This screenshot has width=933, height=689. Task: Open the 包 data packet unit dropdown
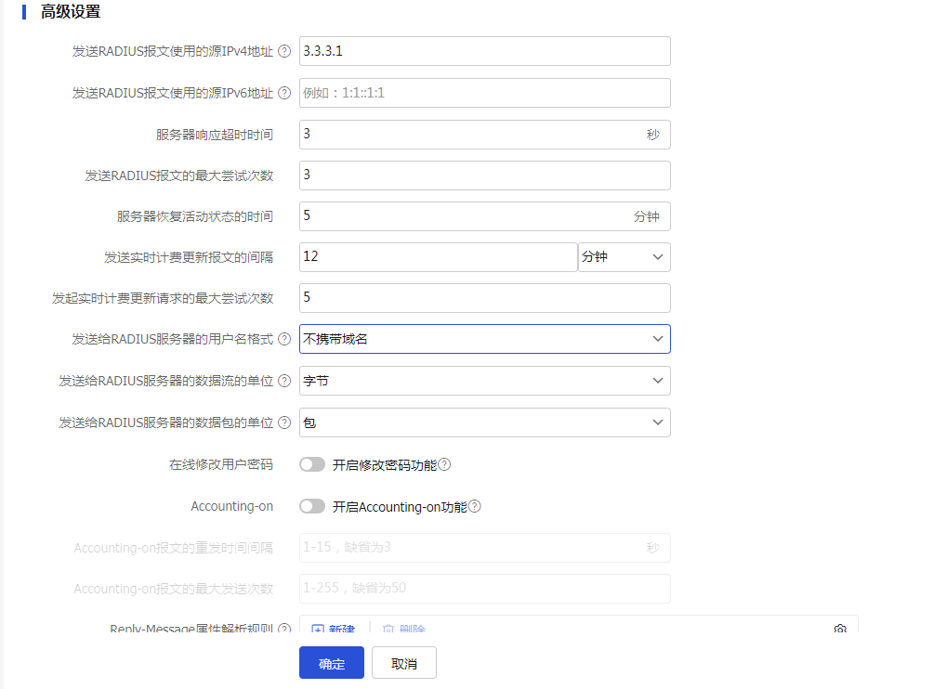tap(484, 422)
